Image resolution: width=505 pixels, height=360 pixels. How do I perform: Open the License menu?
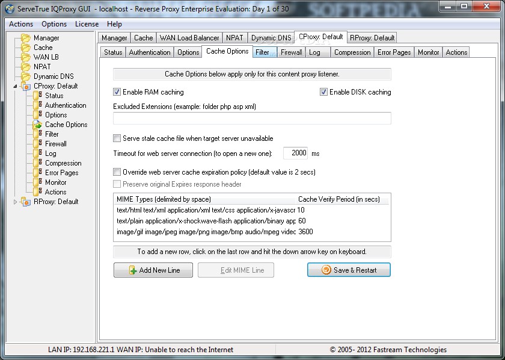click(87, 24)
